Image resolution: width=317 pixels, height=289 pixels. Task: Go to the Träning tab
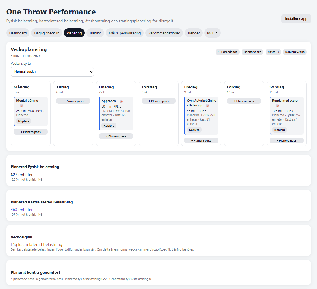click(95, 33)
